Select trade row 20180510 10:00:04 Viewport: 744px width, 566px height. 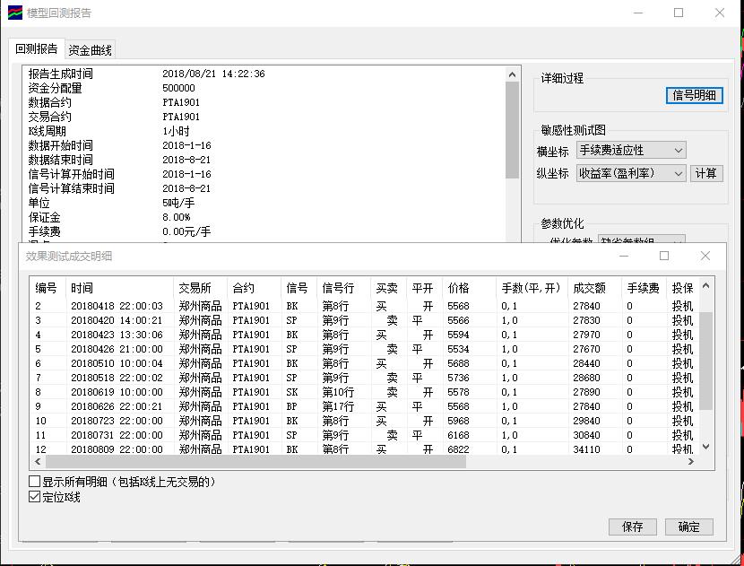pyautogui.click(x=365, y=363)
